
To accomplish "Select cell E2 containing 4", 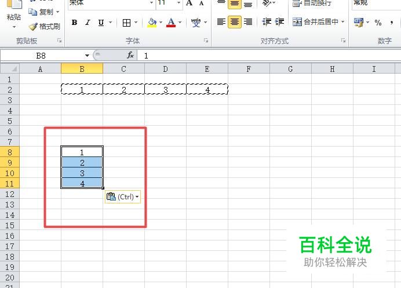I will [207, 89].
